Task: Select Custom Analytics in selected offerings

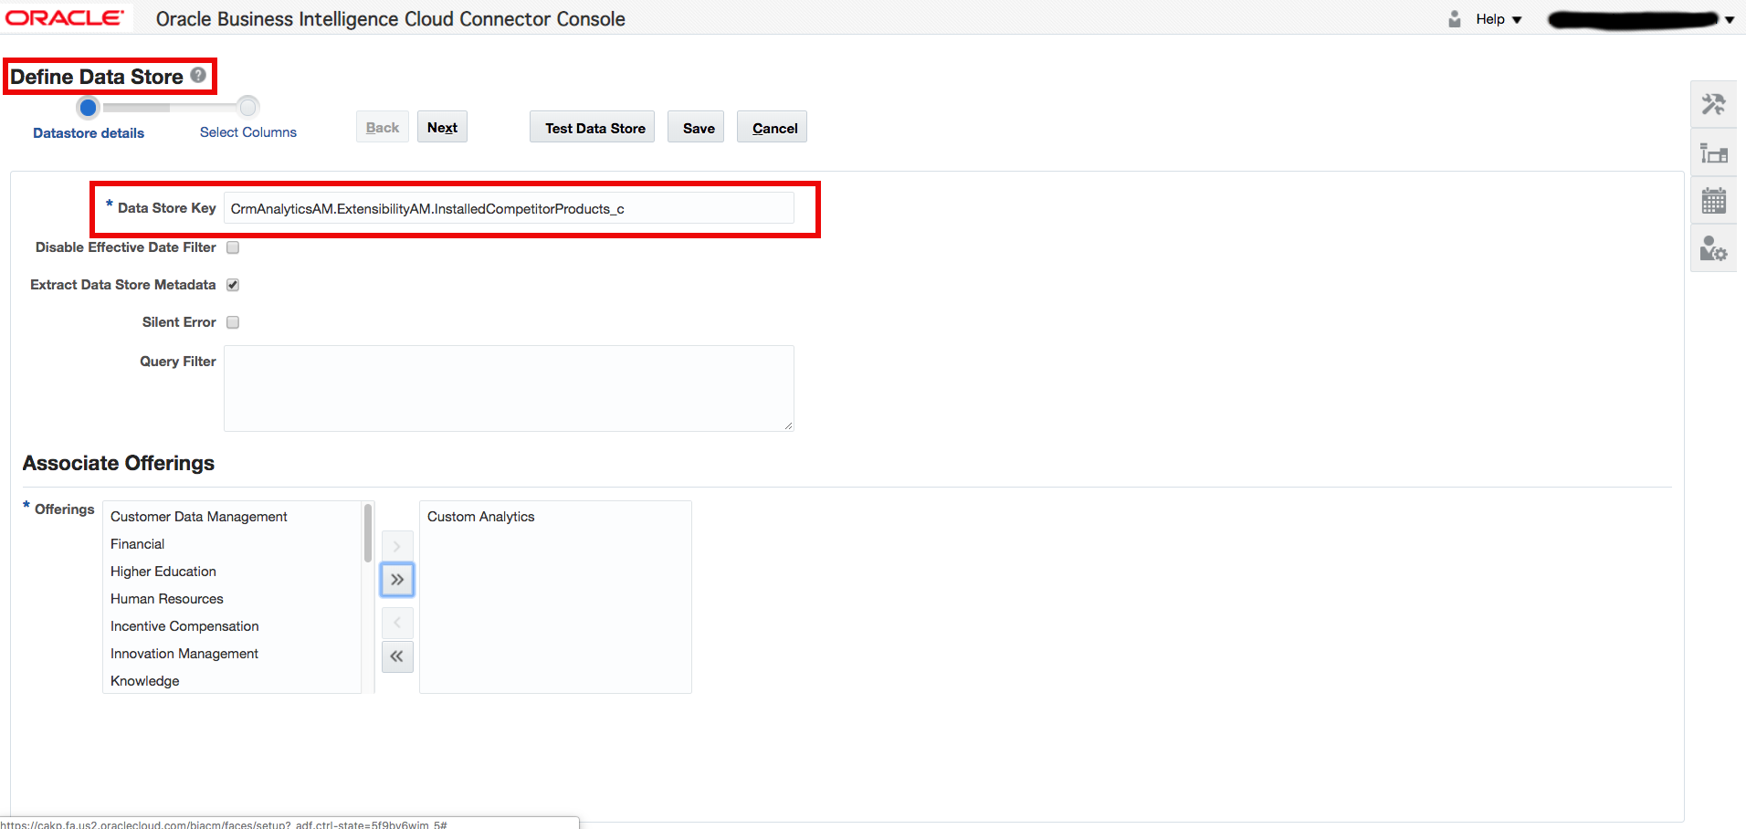Action: click(481, 517)
